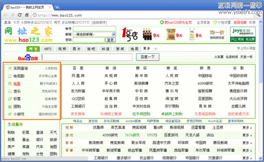Click the 音乐 headphones icon
Viewport: 264px width, 162px height.
click(10, 91)
